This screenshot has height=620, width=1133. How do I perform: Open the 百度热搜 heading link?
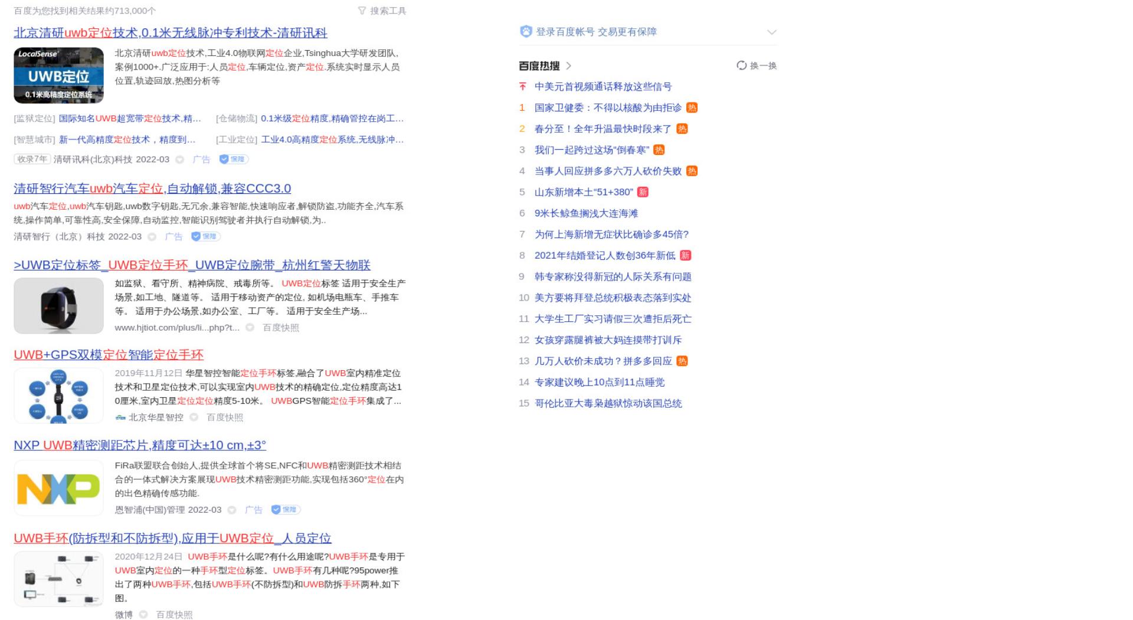539,66
